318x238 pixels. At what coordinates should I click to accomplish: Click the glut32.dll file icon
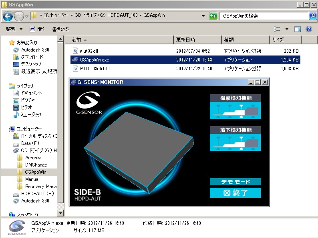point(75,51)
